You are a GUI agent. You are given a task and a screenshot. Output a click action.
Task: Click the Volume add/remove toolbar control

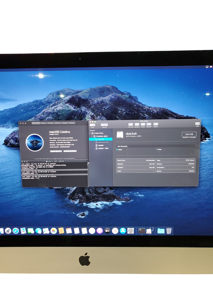(x=104, y=125)
